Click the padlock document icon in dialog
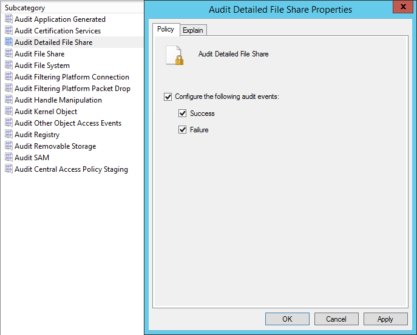 coord(174,55)
